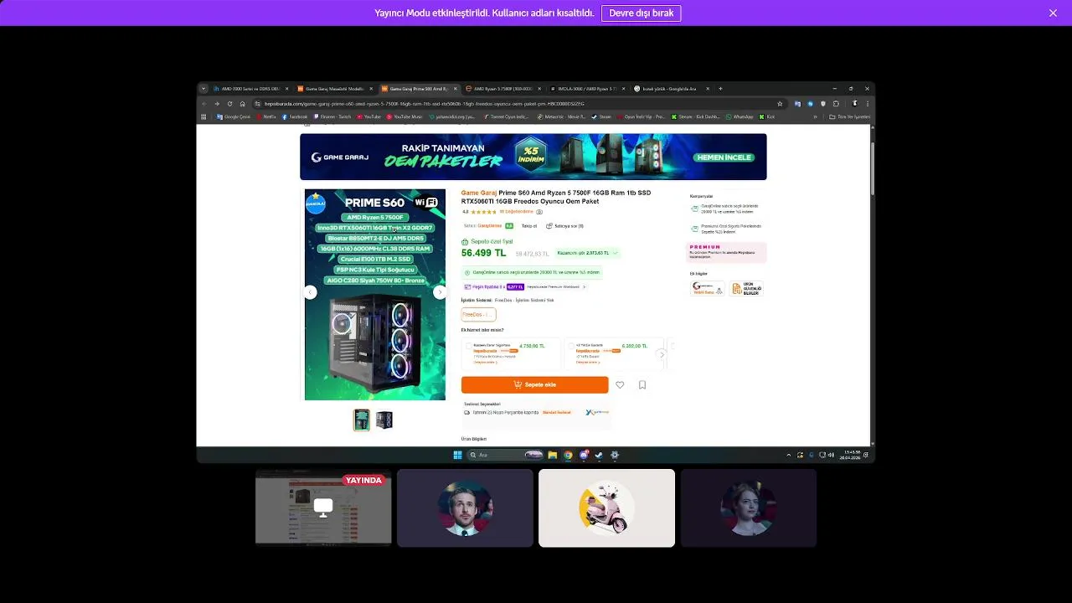Open the Windows Start menu
The image size is (1072, 603).
[457, 455]
